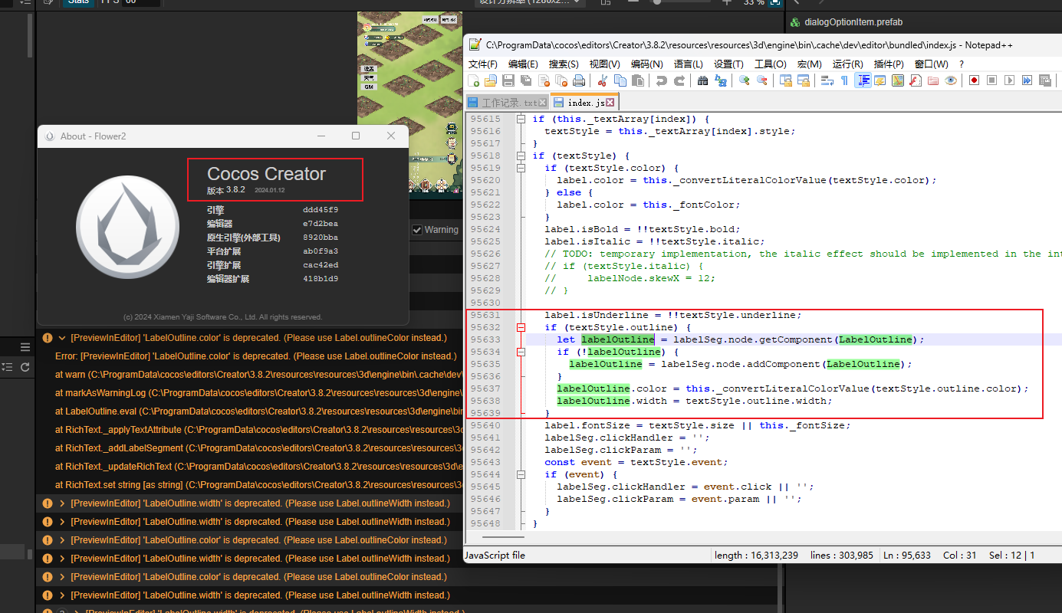
Task: Create a new file in Notepad++ toolbar
Action: (x=474, y=80)
